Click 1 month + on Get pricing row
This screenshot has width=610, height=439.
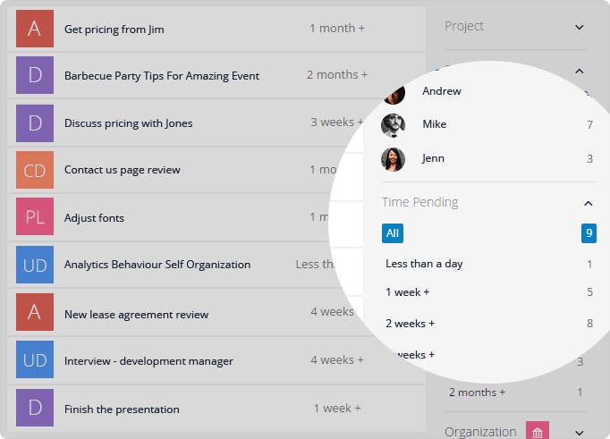click(x=337, y=29)
